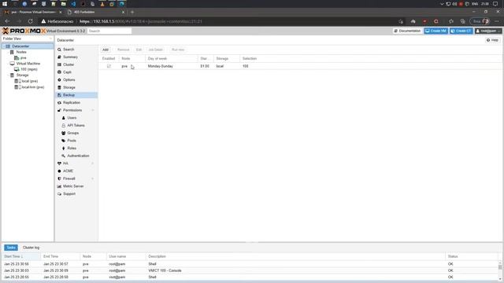The width and height of the screenshot is (504, 283).
Task: Select local-lvm (pve) storage in tree
Action: coord(33,87)
